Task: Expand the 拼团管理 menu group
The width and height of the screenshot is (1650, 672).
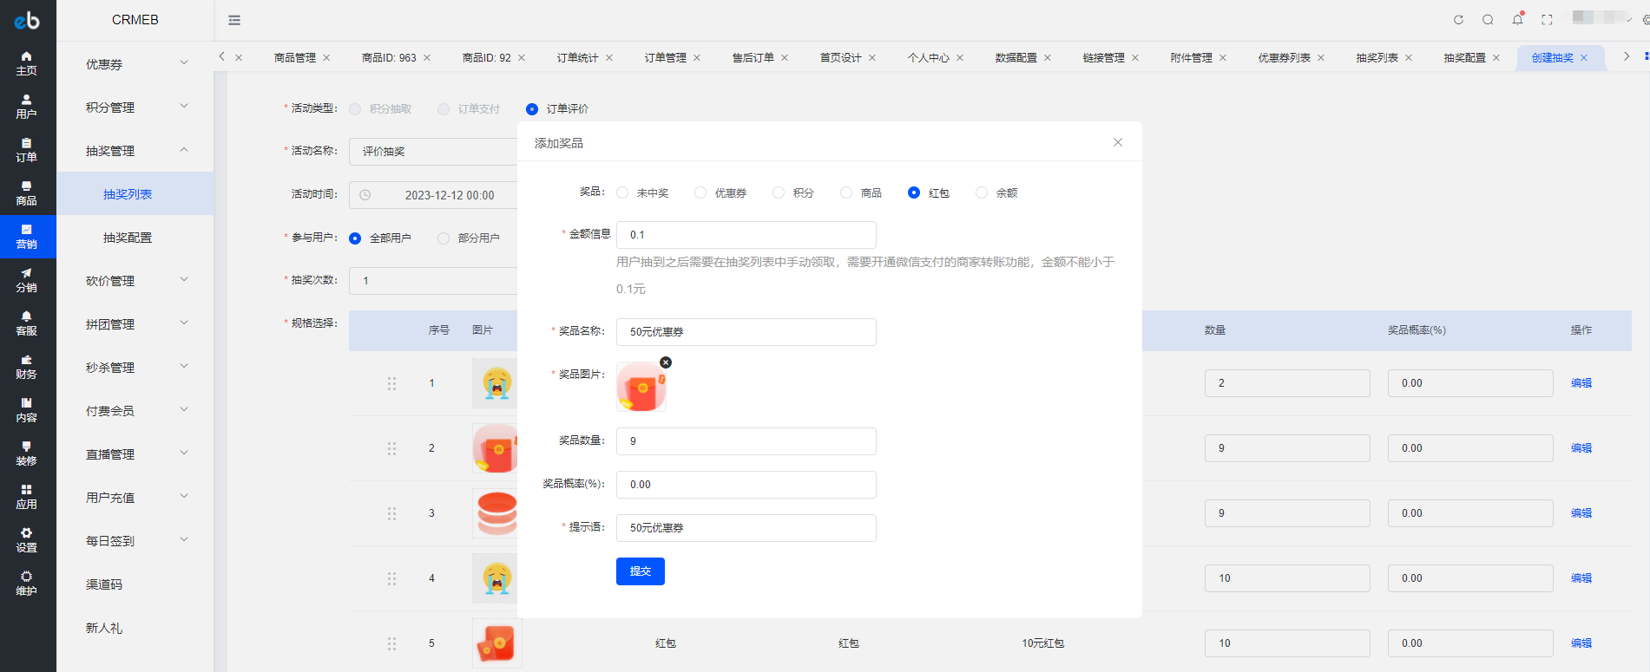Action: pyautogui.click(x=135, y=324)
